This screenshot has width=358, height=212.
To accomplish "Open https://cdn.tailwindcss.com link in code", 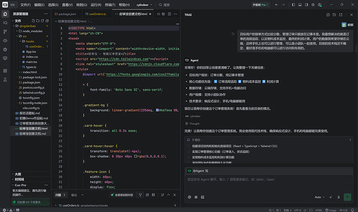I will click(x=124, y=59).
